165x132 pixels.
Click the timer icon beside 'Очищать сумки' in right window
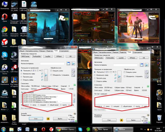(x=146, y=72)
